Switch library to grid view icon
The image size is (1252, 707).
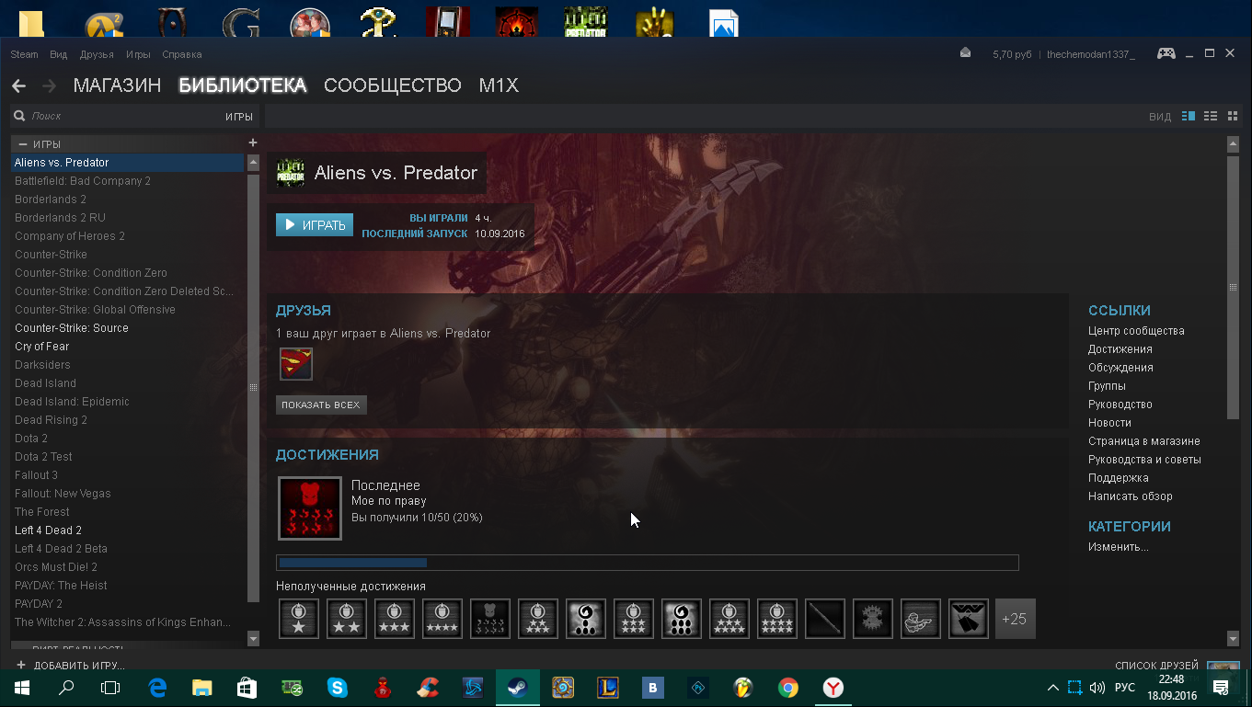point(1234,116)
